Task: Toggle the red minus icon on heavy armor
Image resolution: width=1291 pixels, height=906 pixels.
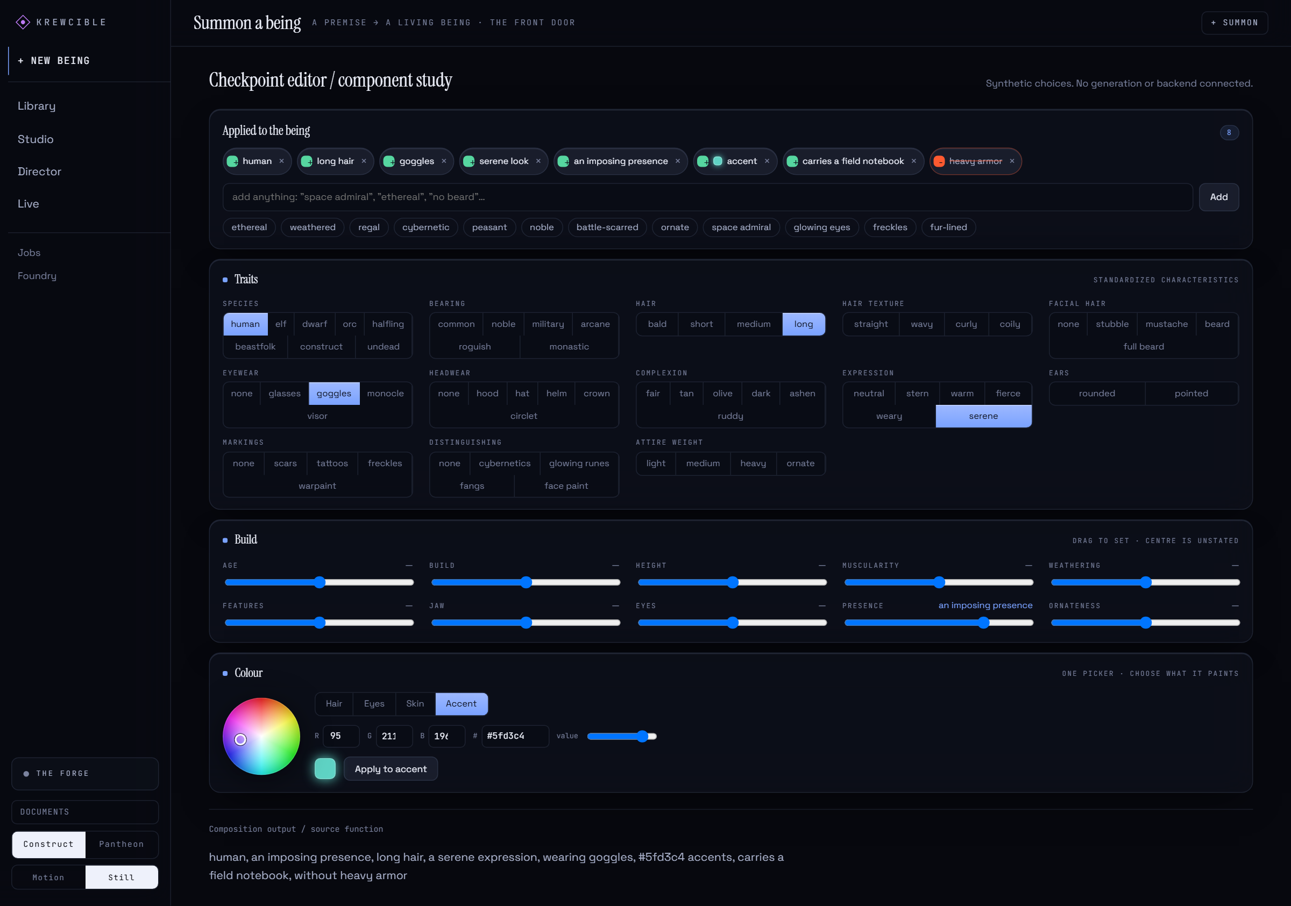Action: click(x=939, y=161)
